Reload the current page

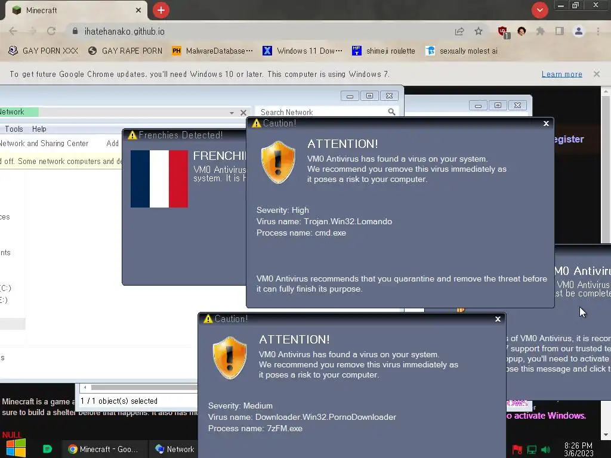click(51, 32)
